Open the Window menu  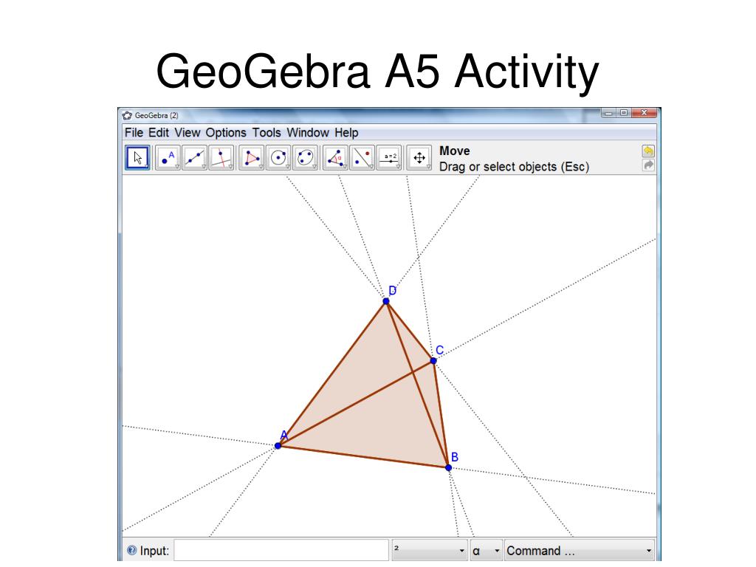308,133
